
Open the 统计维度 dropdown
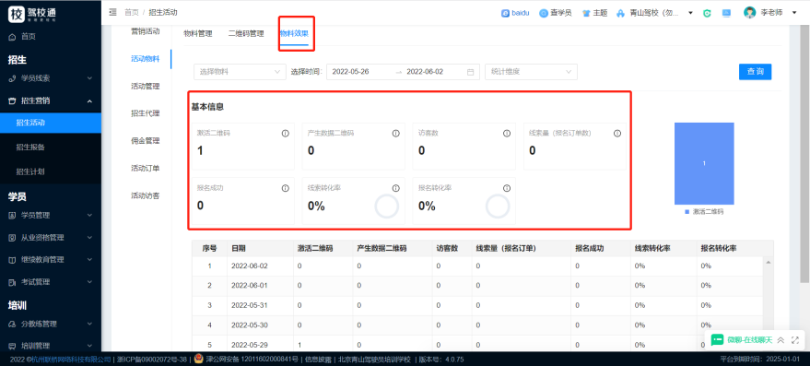(531, 72)
